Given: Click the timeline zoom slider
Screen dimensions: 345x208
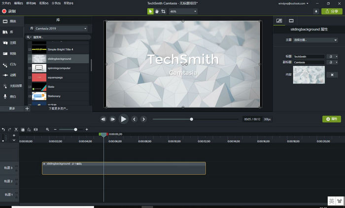Looking at the screenshot, I should pos(71,130).
